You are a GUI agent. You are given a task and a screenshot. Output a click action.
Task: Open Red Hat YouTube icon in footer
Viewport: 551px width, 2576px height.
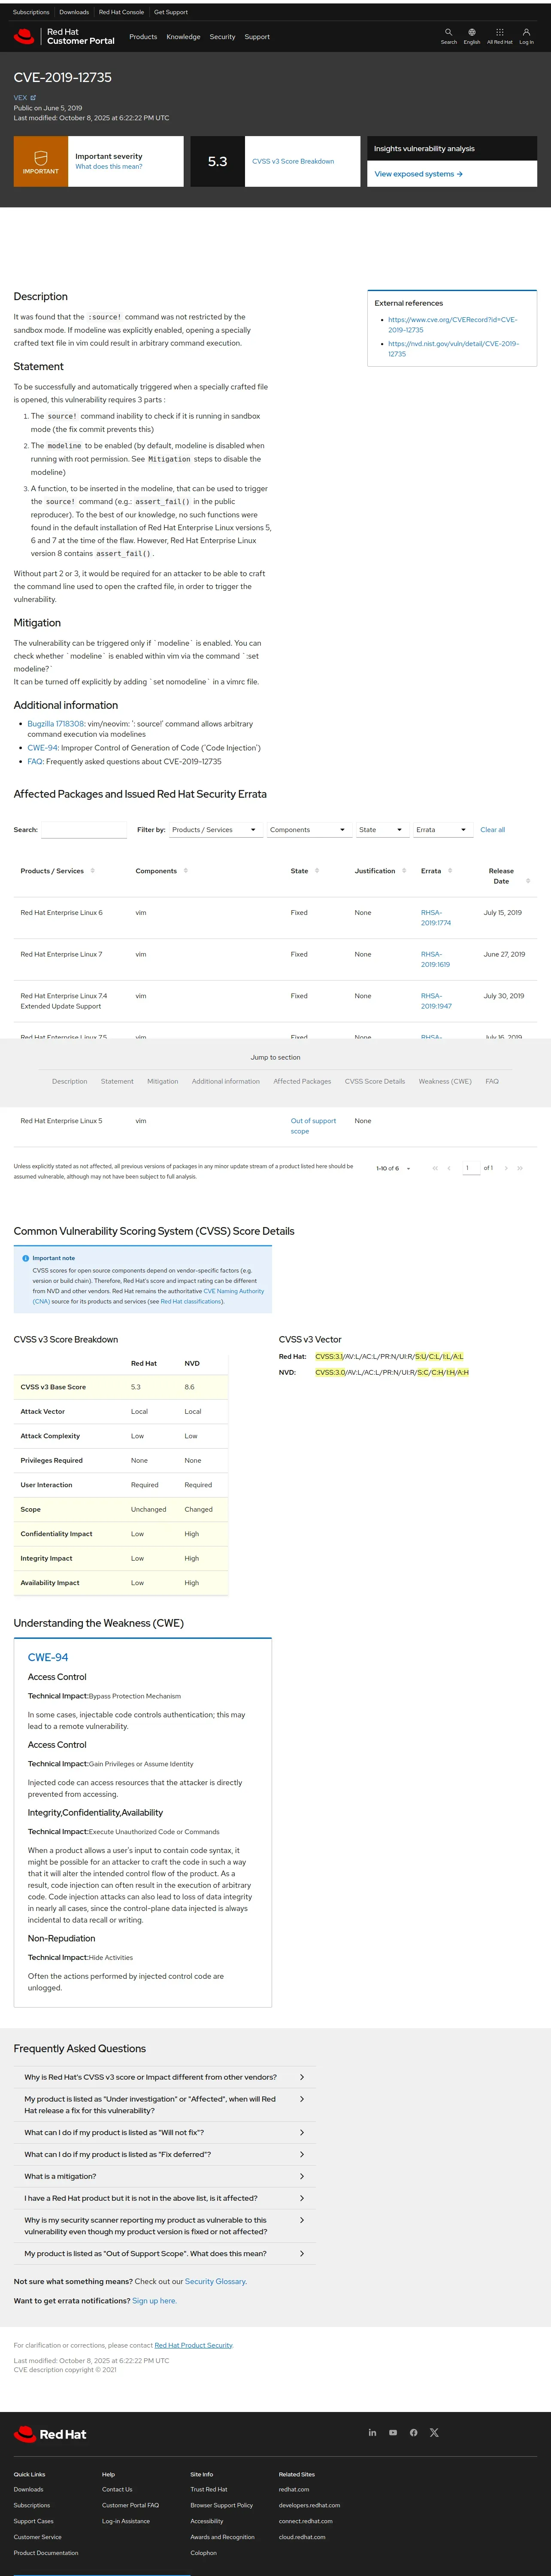[393, 2433]
